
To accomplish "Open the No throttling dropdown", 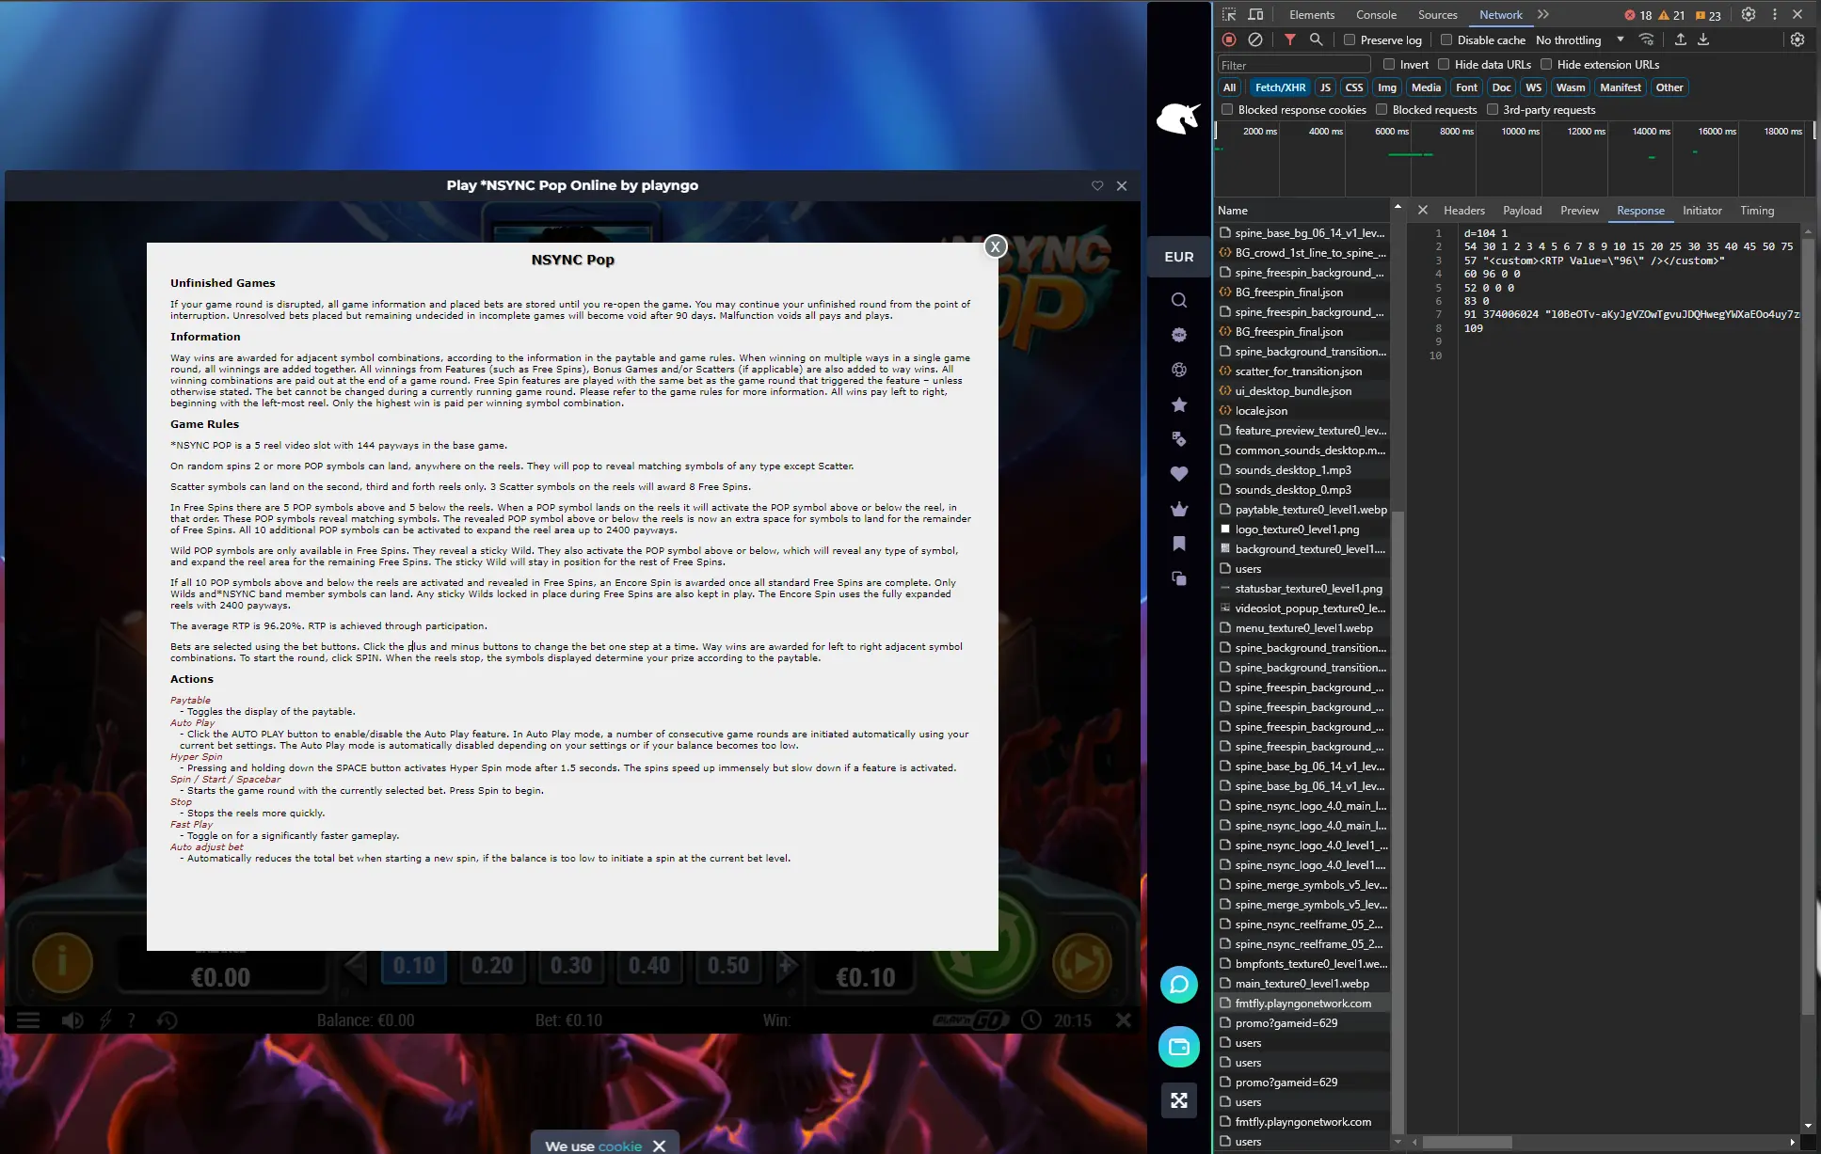I will pyautogui.click(x=1580, y=40).
